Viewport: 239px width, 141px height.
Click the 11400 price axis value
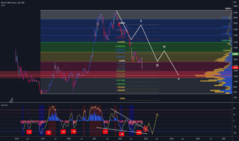tap(235, 82)
